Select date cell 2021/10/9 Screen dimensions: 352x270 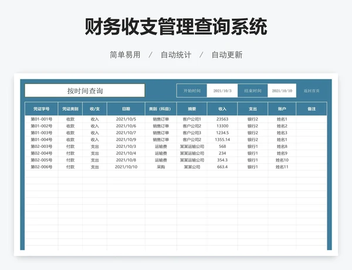[126, 140]
